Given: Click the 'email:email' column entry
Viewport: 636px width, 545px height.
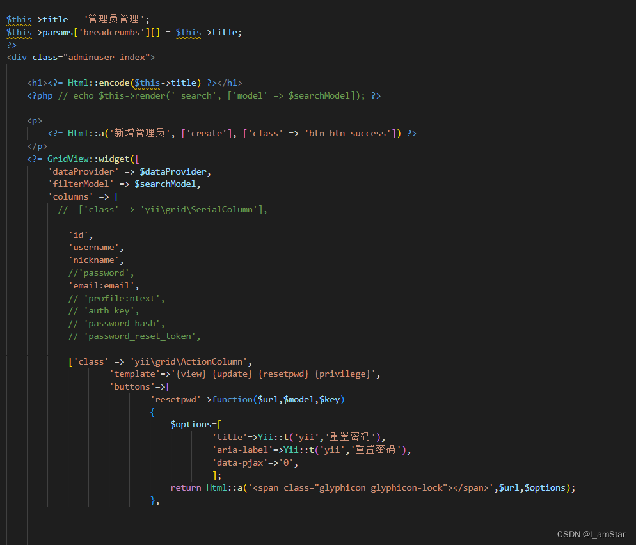Looking at the screenshot, I should [101, 286].
